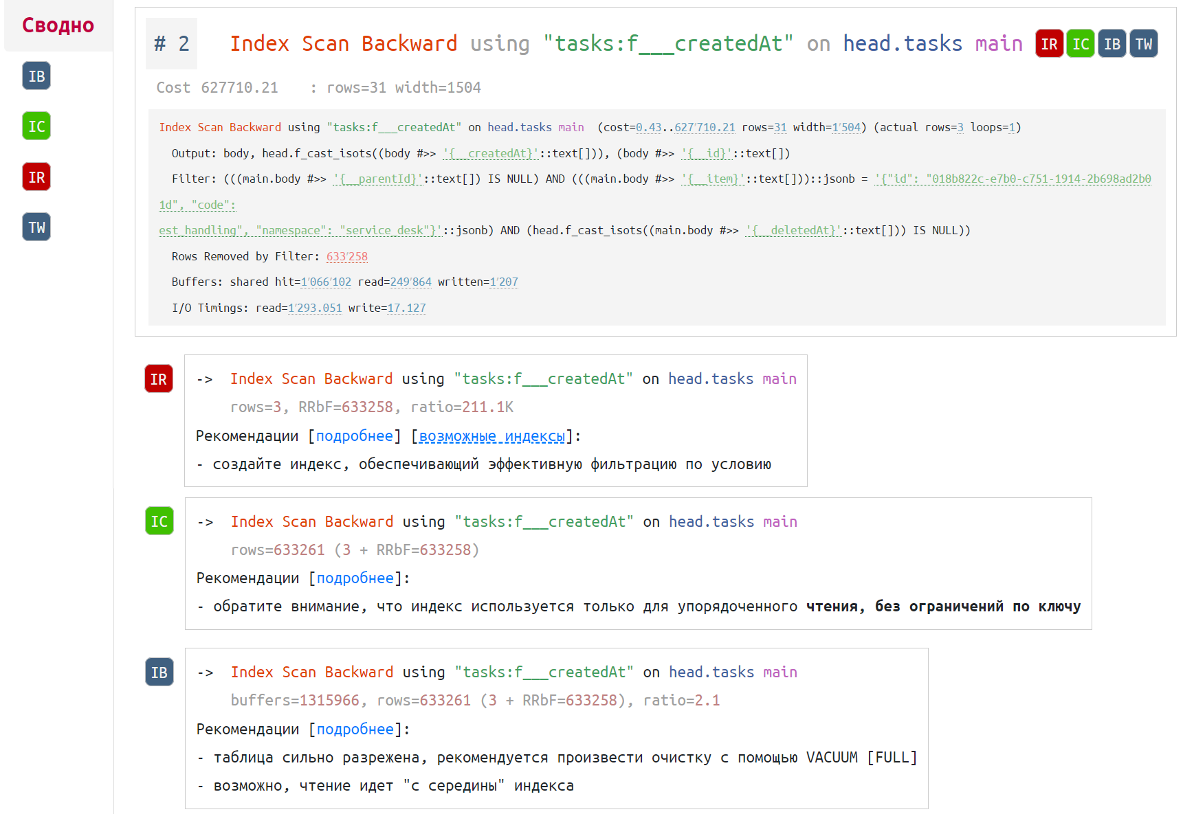Viewport: 1183px width, 814px height.
Task: Click buffers=1315966 in IB recommendation
Action: 295,701
